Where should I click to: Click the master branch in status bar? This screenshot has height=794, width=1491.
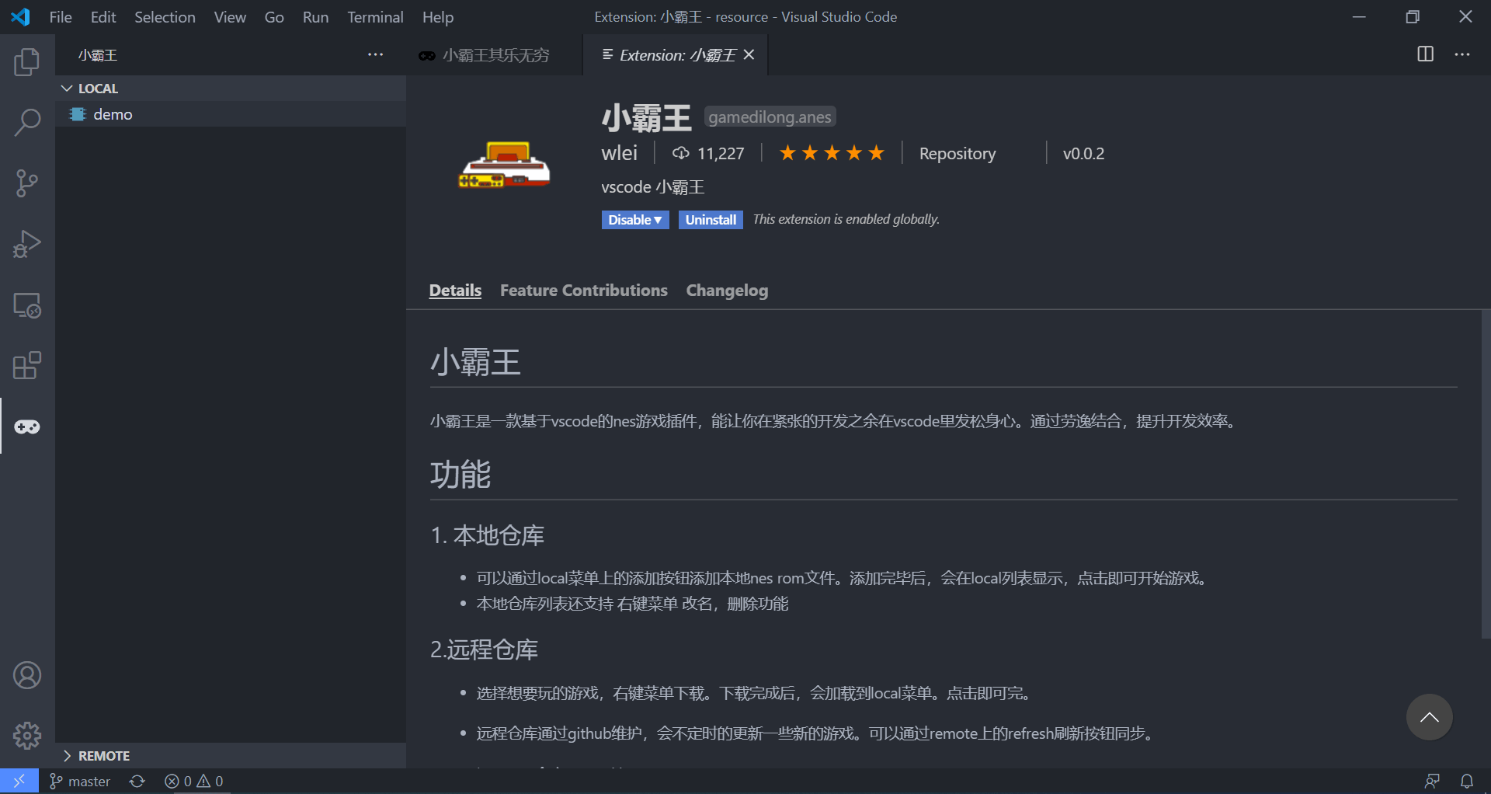[x=80, y=781]
